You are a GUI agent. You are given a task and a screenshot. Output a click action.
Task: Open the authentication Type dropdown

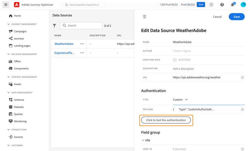180,100
